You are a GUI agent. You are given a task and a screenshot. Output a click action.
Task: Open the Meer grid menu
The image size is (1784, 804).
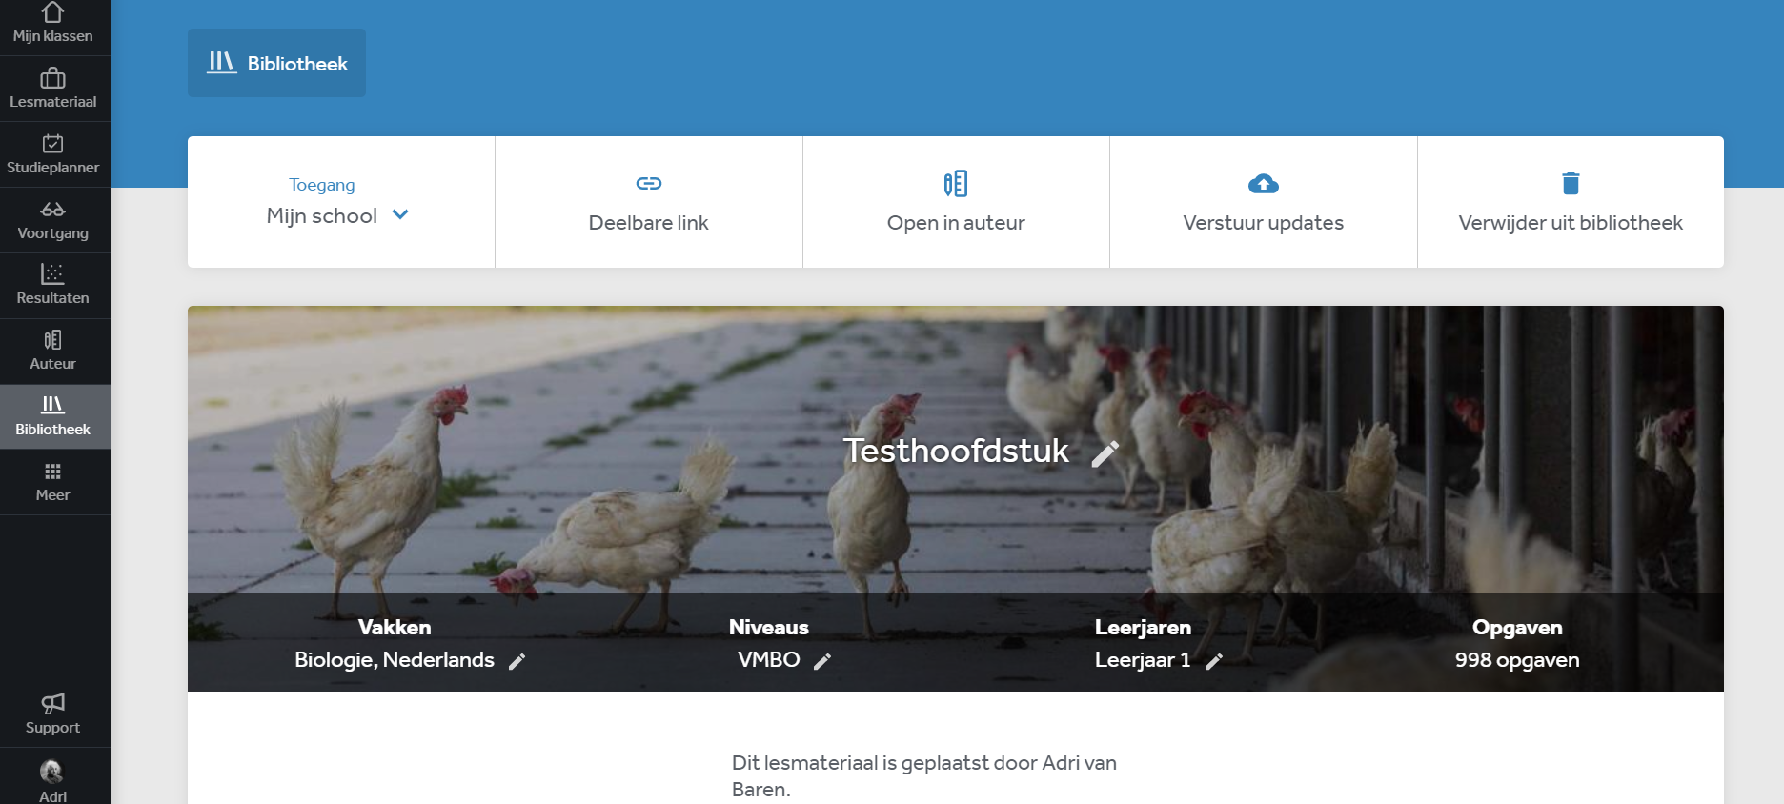pyautogui.click(x=53, y=483)
